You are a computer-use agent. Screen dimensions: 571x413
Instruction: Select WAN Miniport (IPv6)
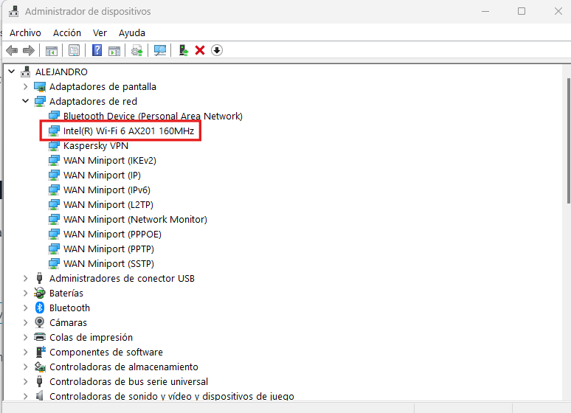click(x=107, y=190)
